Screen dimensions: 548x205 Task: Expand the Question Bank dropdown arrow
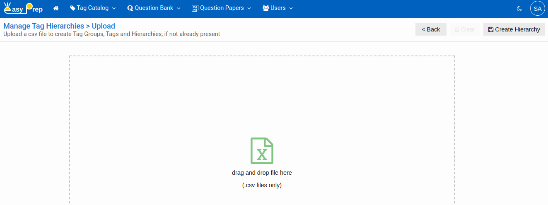click(179, 8)
